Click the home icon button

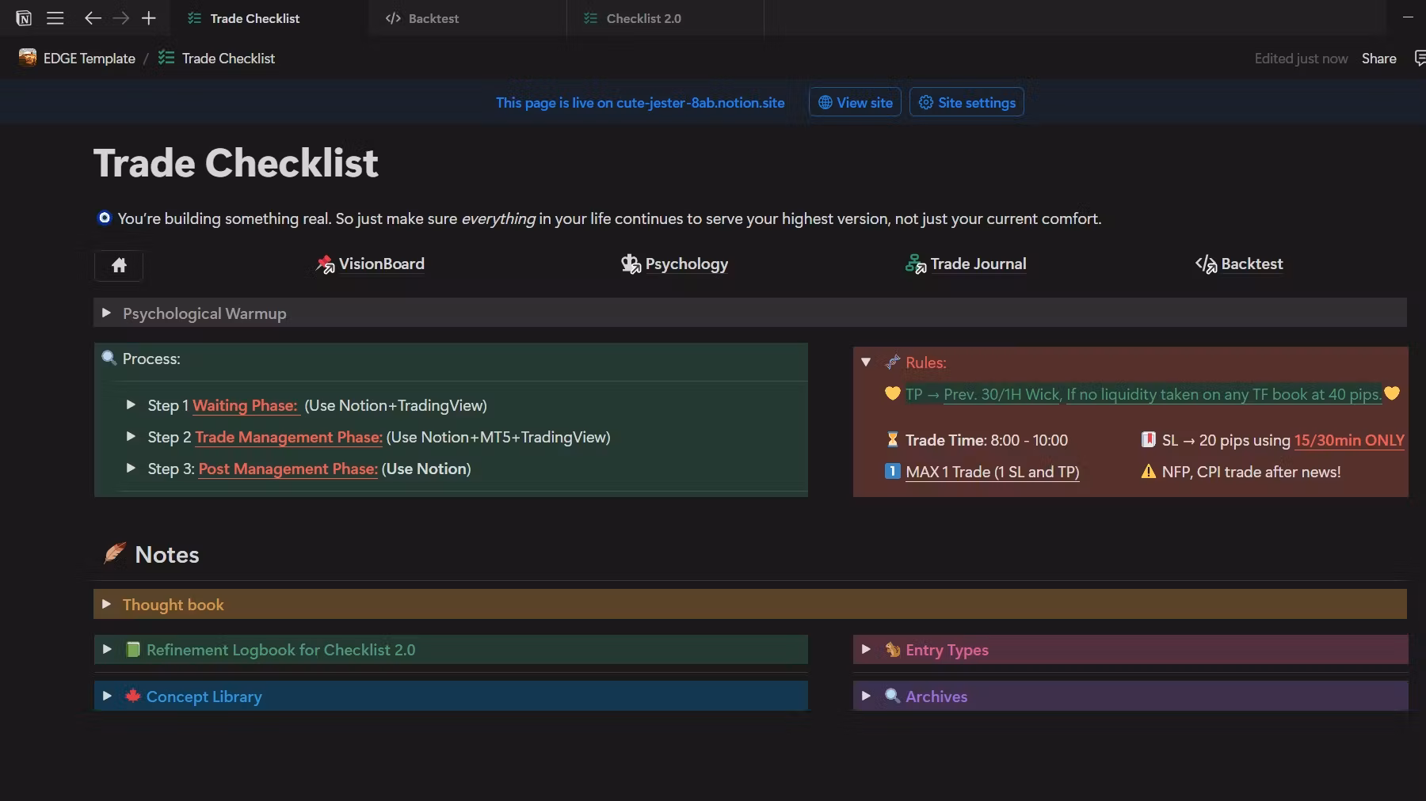[x=119, y=265]
